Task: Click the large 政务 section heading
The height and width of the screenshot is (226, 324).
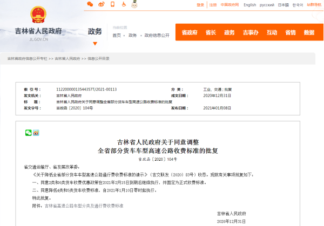Action: tap(95, 31)
